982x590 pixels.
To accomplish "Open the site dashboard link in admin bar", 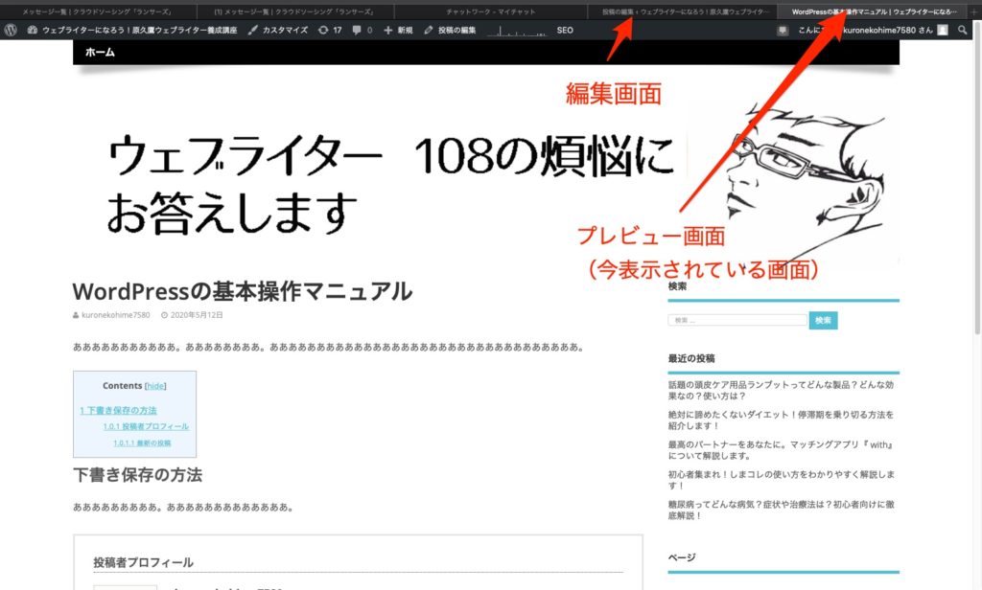I will click(131, 30).
